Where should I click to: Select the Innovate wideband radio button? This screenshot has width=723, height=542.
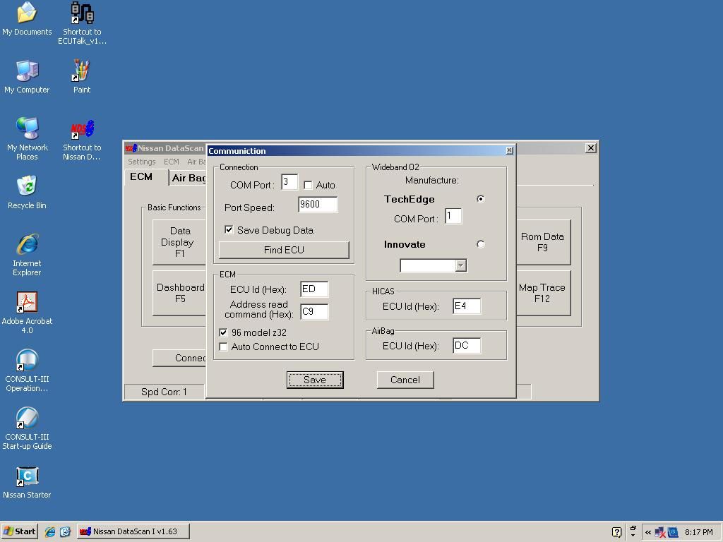point(481,244)
